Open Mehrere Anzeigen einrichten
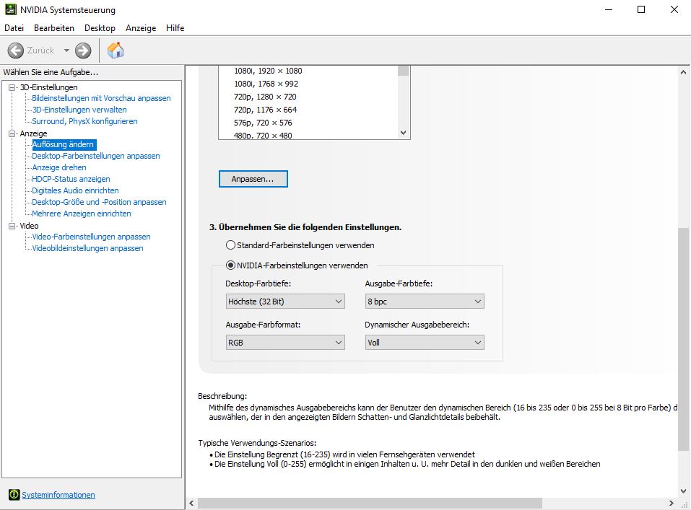The height and width of the screenshot is (510, 691). [x=82, y=213]
